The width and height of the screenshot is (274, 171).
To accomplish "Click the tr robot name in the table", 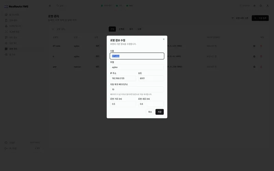I will pyautogui.click(x=53, y=56).
